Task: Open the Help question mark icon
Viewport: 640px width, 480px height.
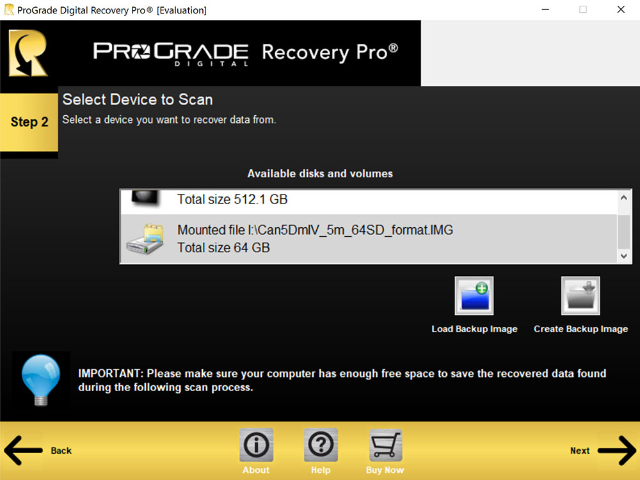Action: pos(321,445)
